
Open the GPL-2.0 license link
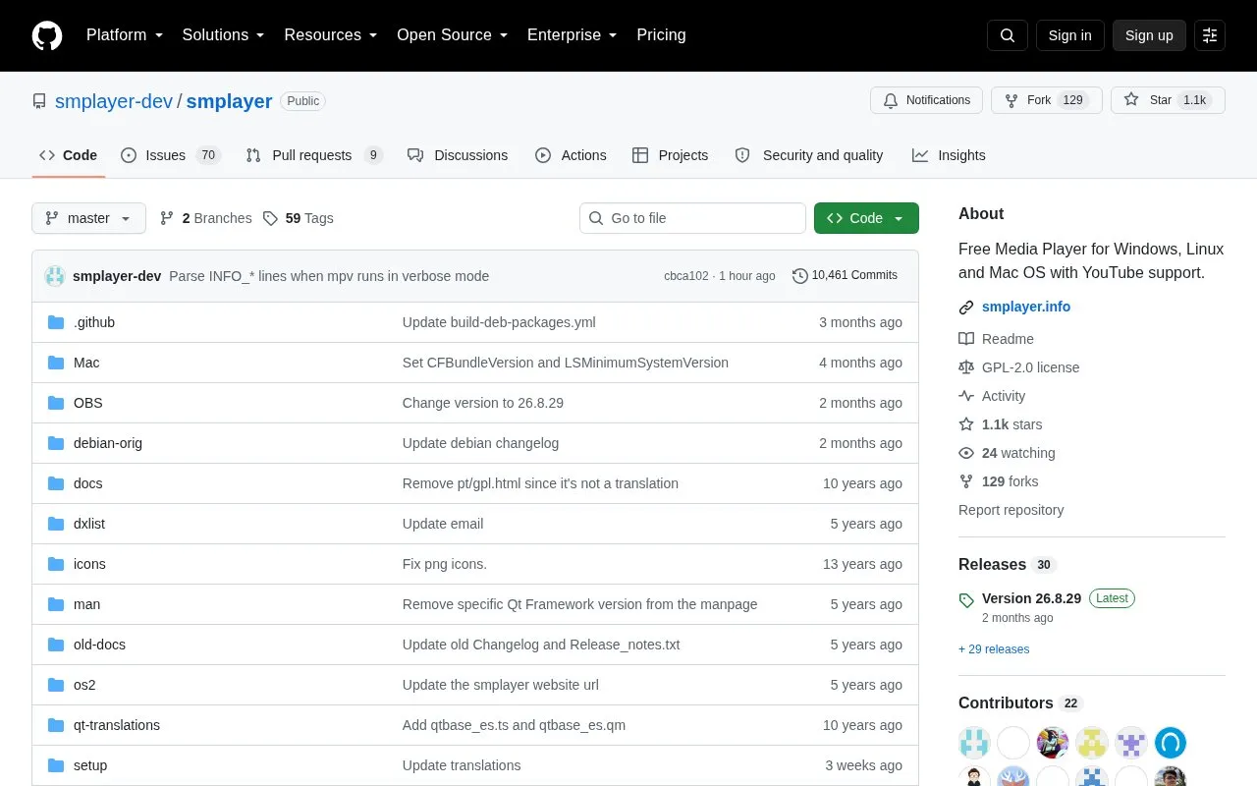[x=1019, y=367]
